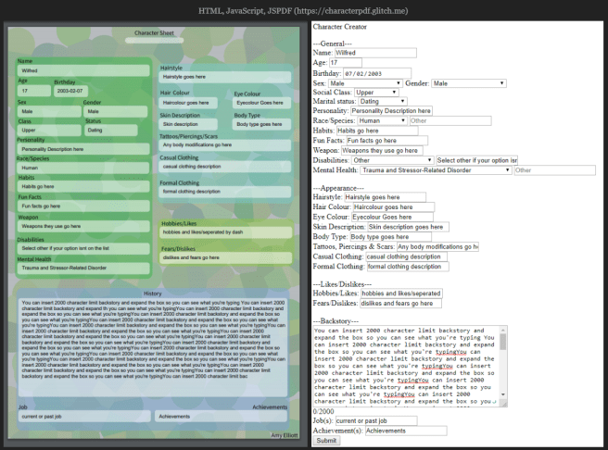Focus the Hobbies/Likes input field

point(401,293)
